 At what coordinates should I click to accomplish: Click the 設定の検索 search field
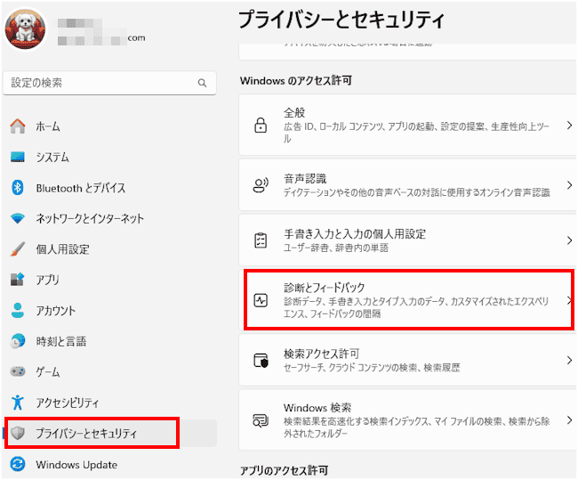pos(109,83)
